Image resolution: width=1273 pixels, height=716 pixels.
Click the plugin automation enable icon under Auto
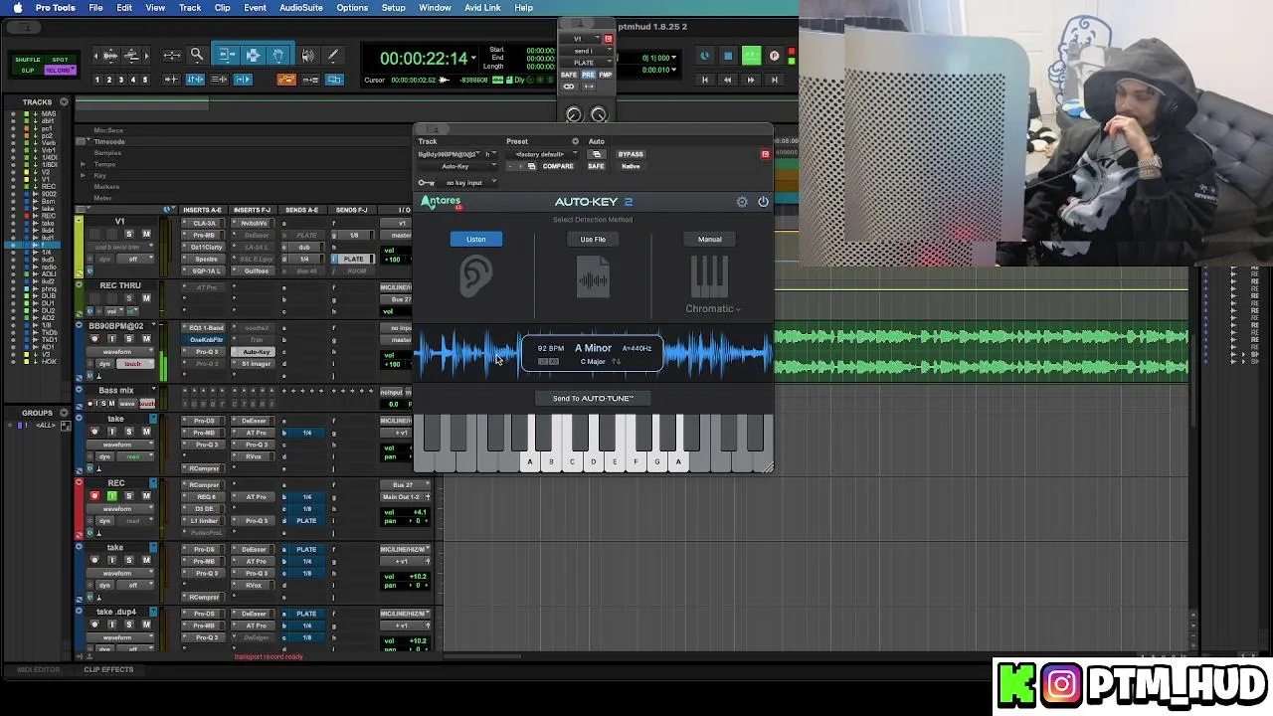597,154
